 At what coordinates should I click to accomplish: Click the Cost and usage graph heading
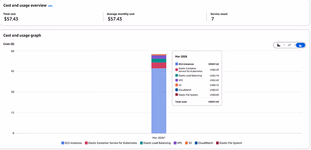point(22,35)
